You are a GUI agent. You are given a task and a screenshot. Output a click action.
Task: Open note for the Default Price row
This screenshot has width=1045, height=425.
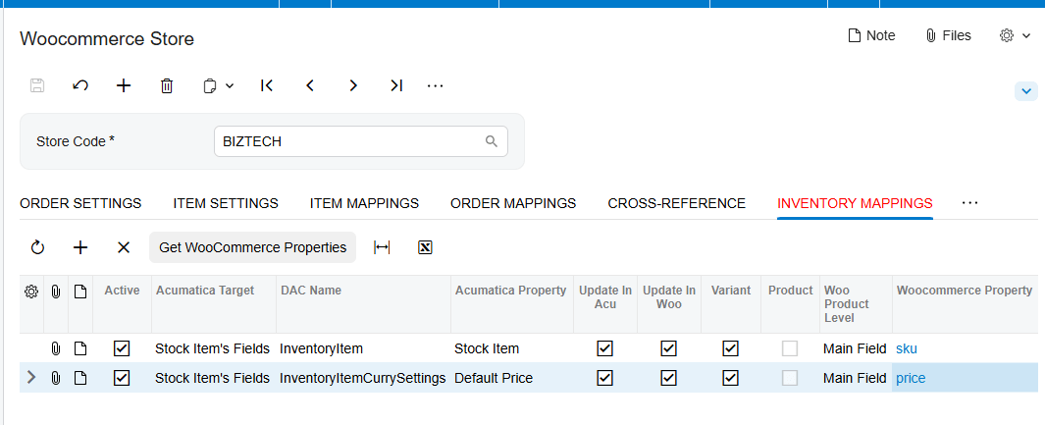click(x=80, y=378)
